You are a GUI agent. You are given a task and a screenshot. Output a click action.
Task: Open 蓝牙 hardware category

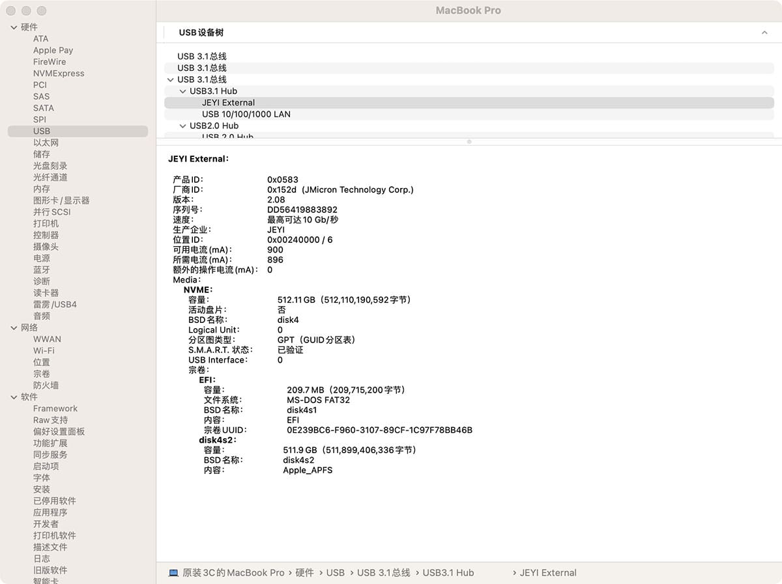[42, 270]
